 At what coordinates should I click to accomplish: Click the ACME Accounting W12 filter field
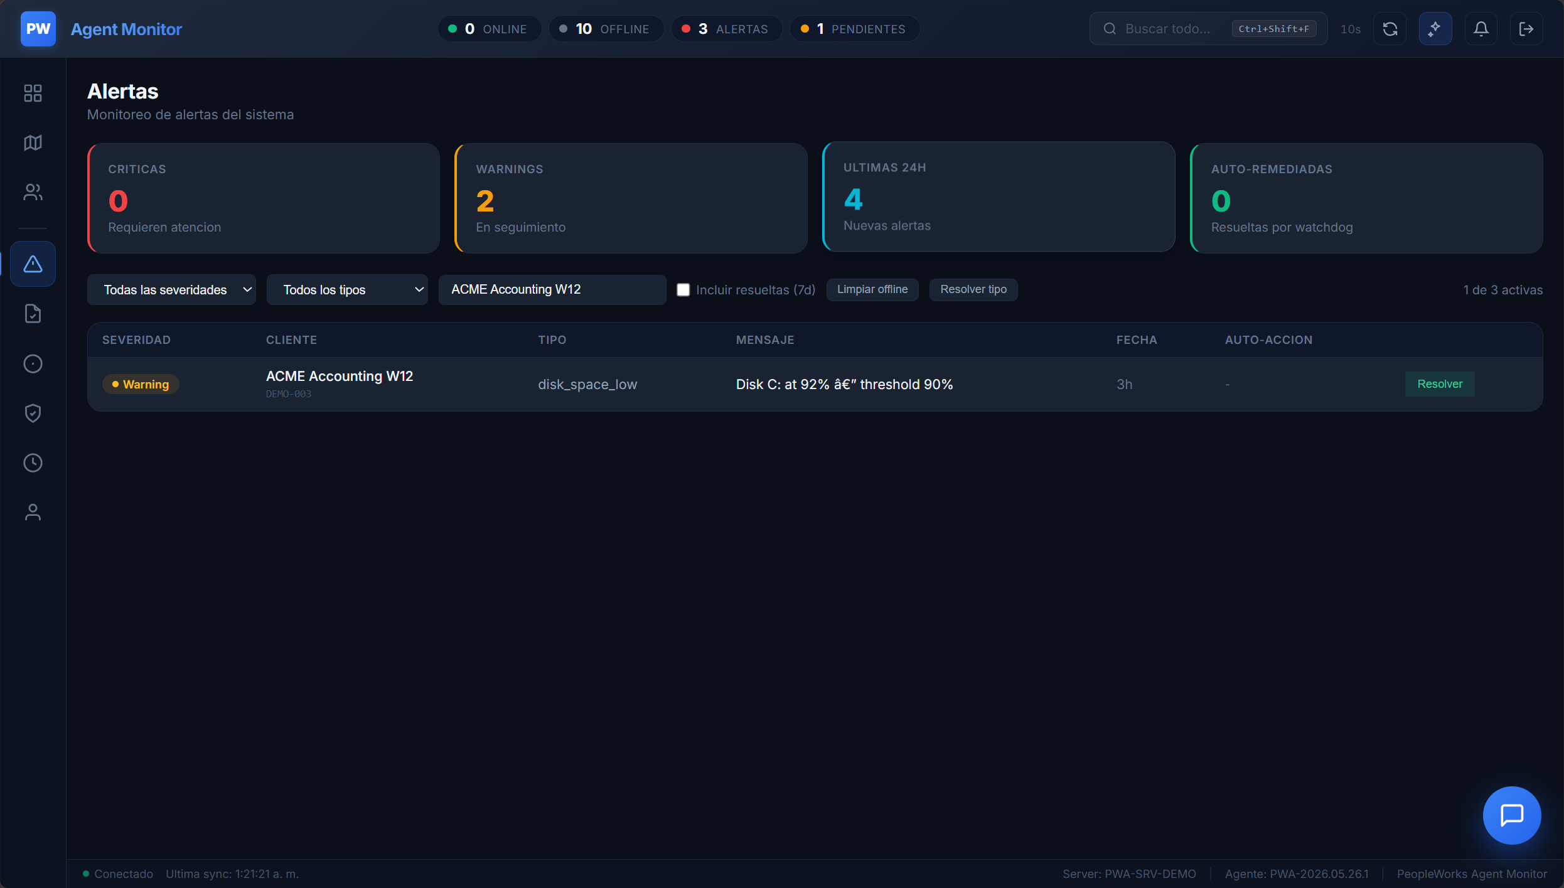(x=552, y=290)
